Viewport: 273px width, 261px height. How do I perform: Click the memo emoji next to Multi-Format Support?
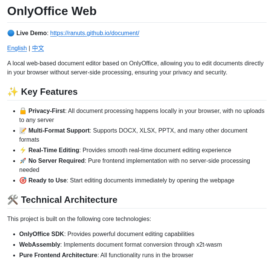[x=23, y=131]
